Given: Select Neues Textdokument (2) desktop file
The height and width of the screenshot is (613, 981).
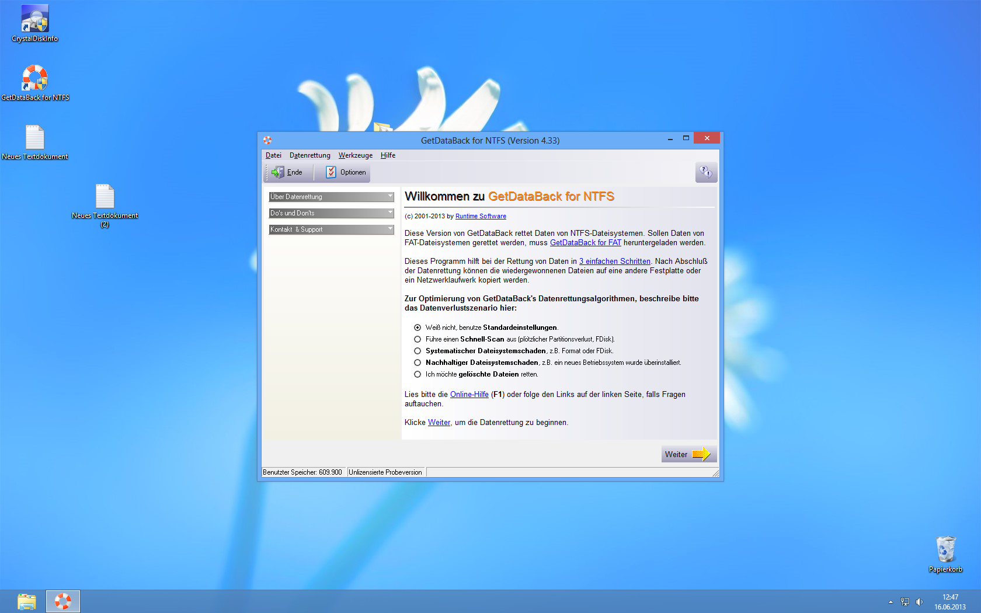Looking at the screenshot, I should click(105, 205).
